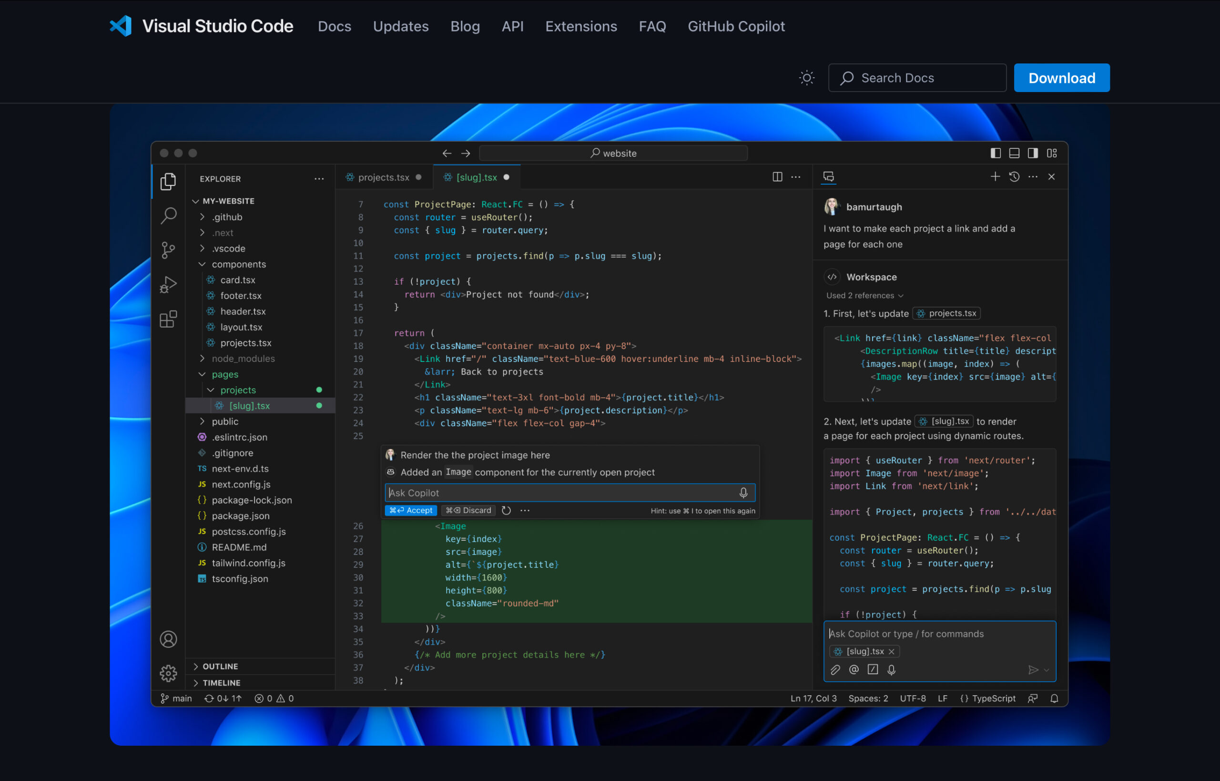Click the GitHub Copilot menu item

point(736,26)
